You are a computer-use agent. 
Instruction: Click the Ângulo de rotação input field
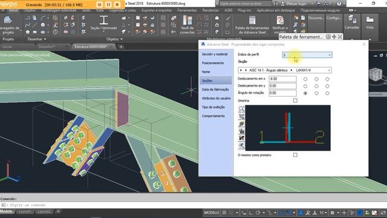[x=282, y=93]
